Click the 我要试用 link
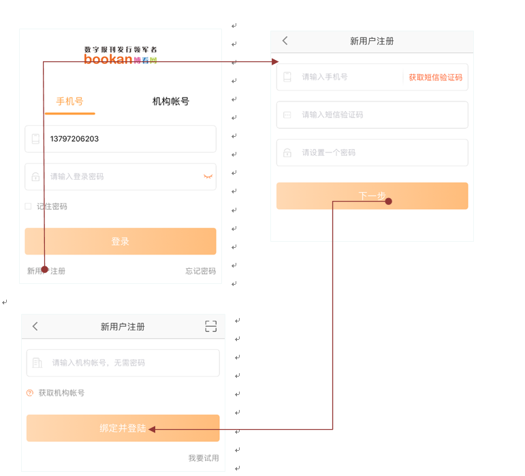Screen dimensions: 525x476 click(204, 458)
